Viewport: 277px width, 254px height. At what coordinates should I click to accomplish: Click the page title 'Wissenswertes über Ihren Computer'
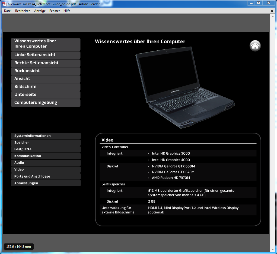tap(140, 42)
